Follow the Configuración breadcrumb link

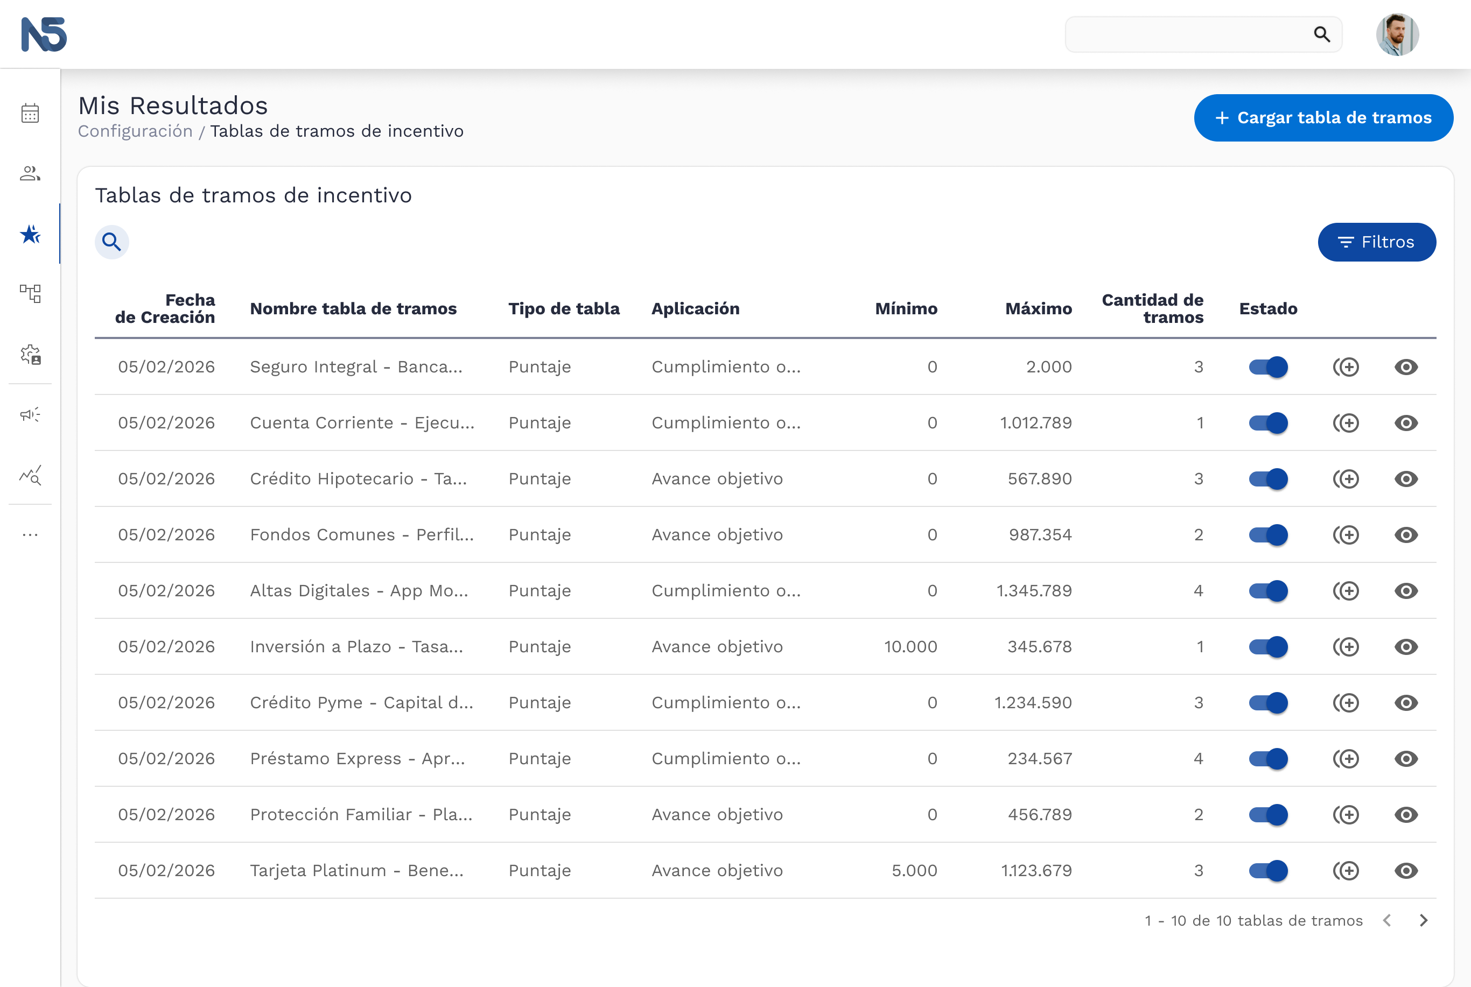(135, 131)
